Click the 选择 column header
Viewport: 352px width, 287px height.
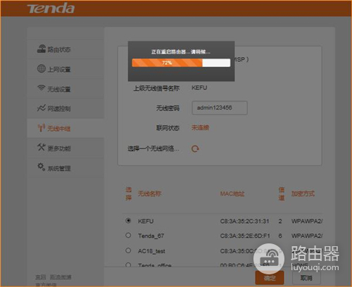click(x=128, y=193)
